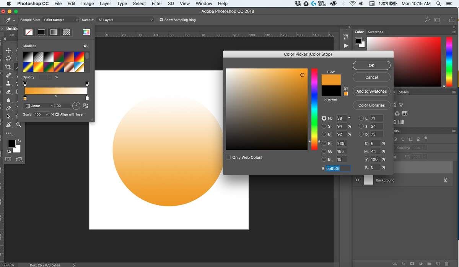The width and height of the screenshot is (459, 267).
Task: Open the Linear gradient style dropdown
Action: click(x=39, y=106)
